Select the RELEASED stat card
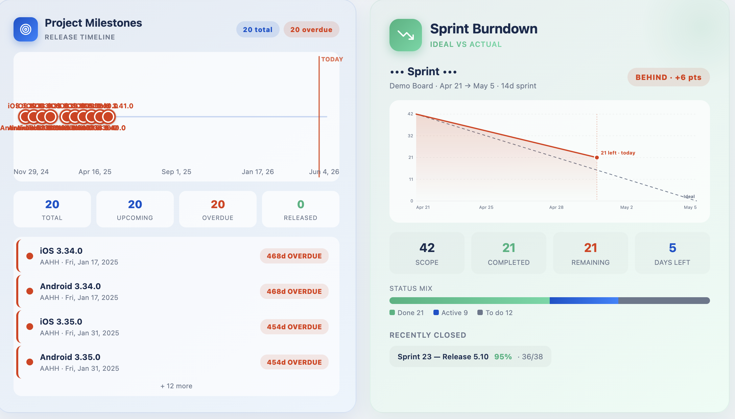 point(301,209)
